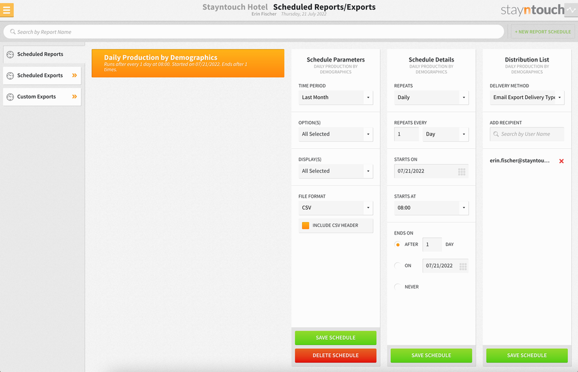Toggle the Include CSV Header checkbox
The height and width of the screenshot is (372, 578).
(x=305, y=226)
